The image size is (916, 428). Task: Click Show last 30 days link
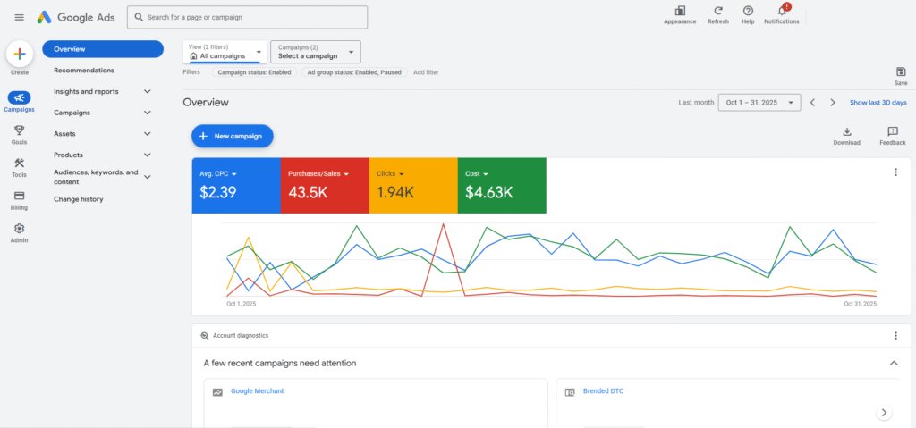878,103
